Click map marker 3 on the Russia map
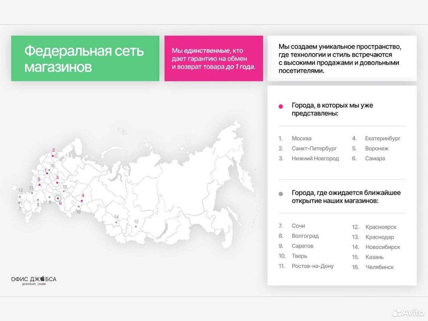 pos(57,183)
